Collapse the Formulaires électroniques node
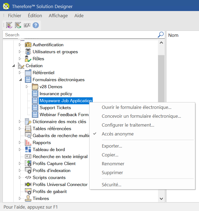Viewport: 199px width, 211px height. tap(20, 80)
